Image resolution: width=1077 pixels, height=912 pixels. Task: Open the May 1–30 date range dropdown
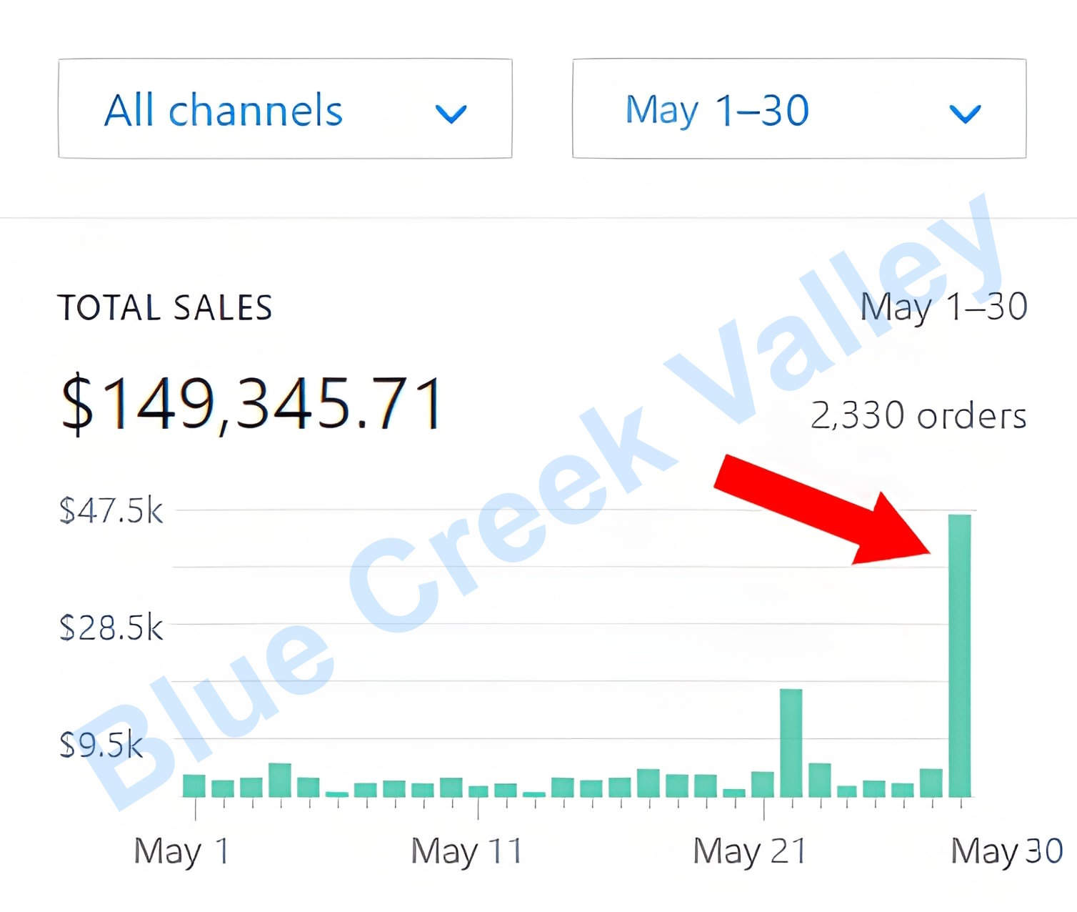[798, 109]
